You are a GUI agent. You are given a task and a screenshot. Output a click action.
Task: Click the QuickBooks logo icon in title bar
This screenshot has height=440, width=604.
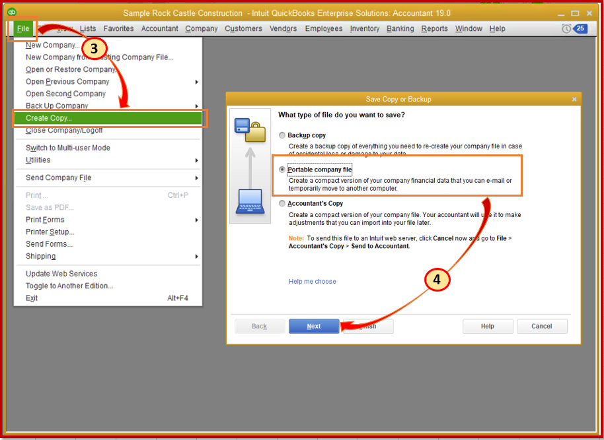click(12, 12)
